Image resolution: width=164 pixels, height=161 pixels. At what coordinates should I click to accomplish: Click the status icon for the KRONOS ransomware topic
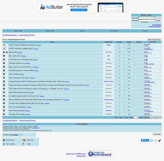(4, 100)
